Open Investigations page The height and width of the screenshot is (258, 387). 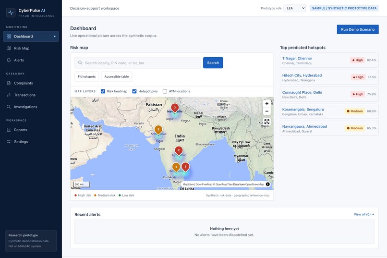(31, 107)
